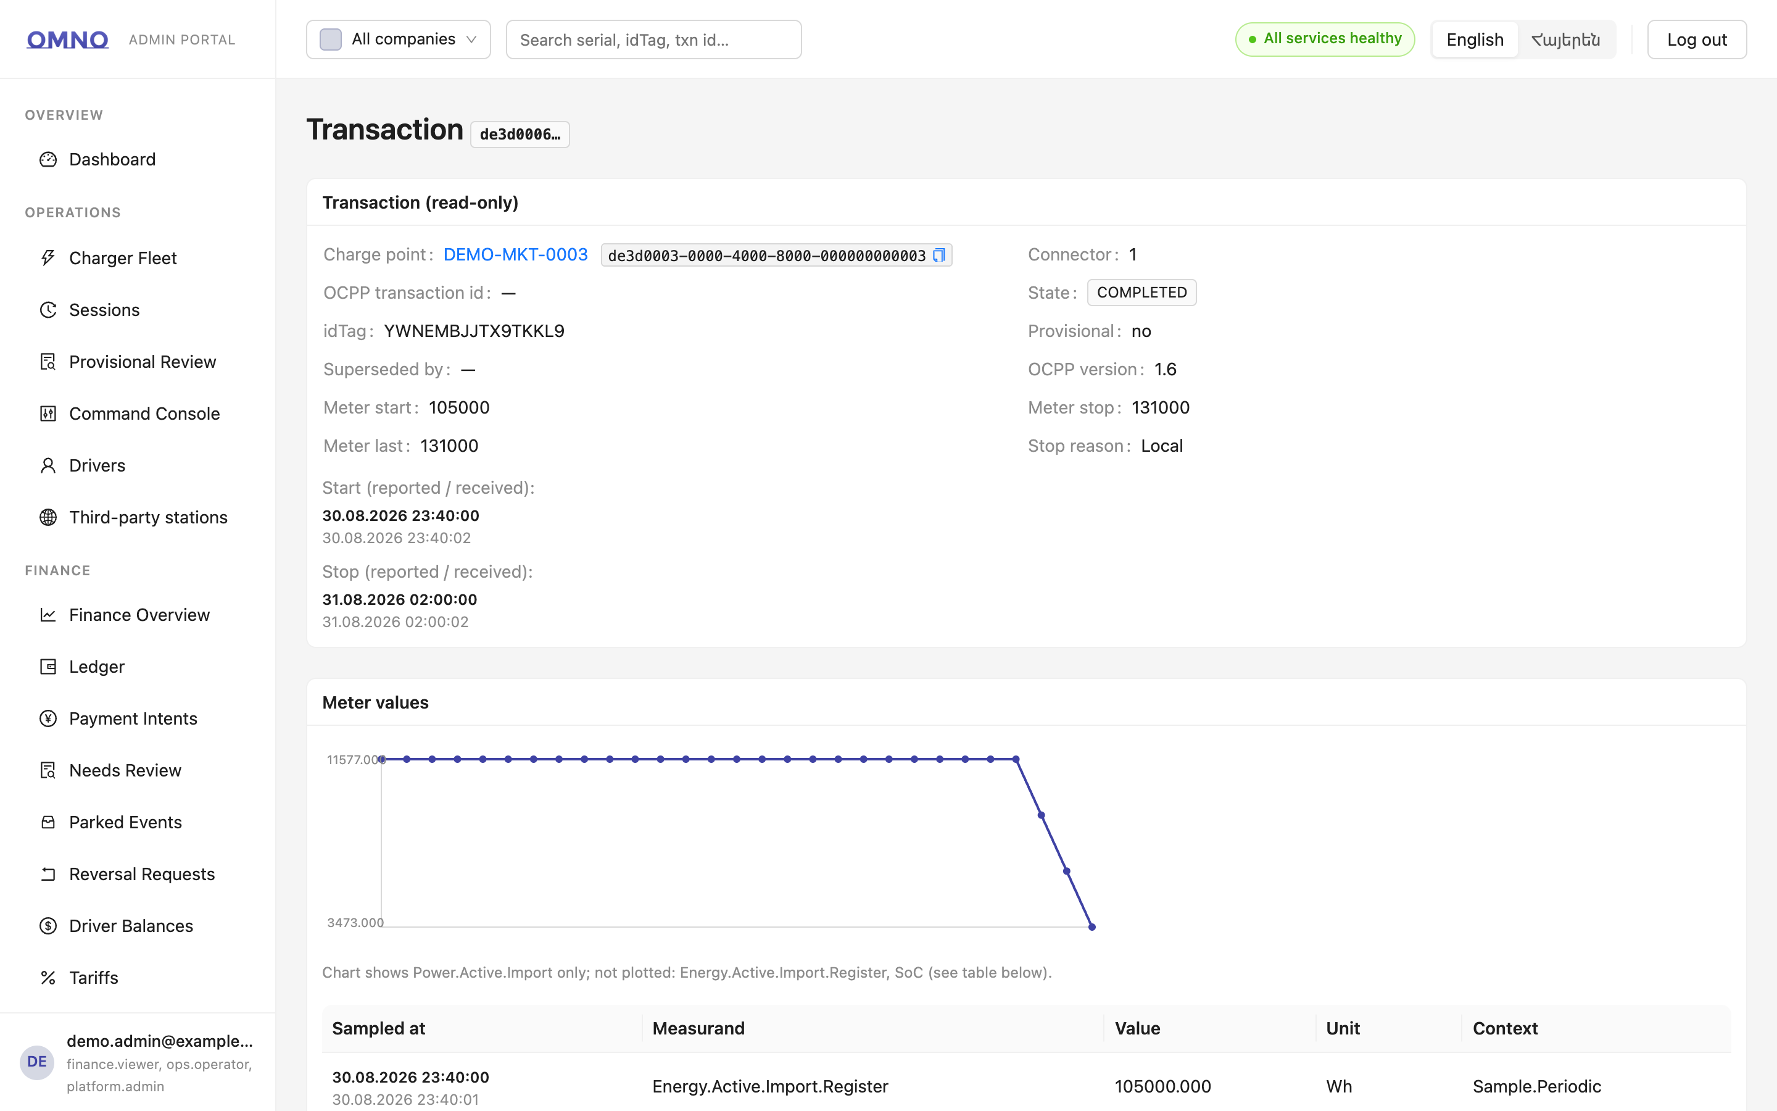The width and height of the screenshot is (1777, 1111).
Task: Click the Third-party stations globe icon
Action: (48, 517)
